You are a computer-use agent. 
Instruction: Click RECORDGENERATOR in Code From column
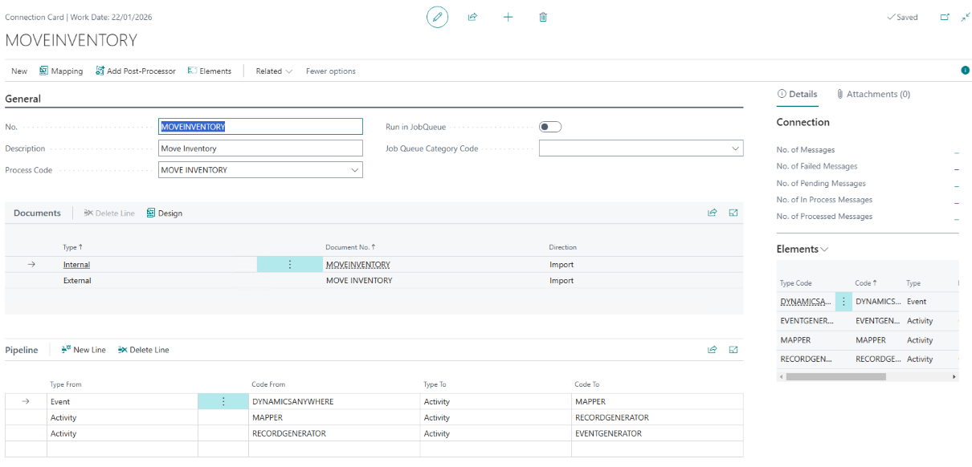[289, 433]
